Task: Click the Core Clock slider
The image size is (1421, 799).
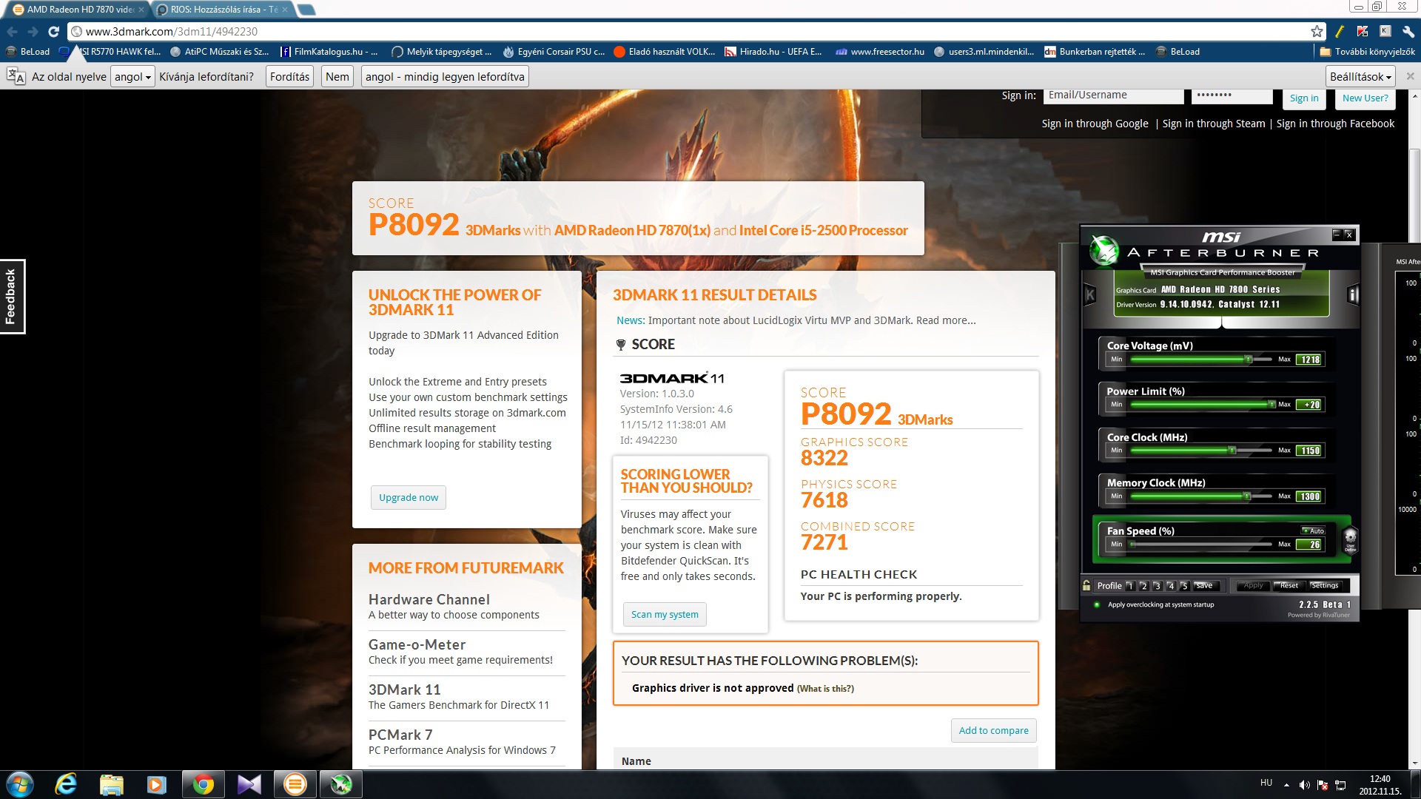Action: (1201, 451)
